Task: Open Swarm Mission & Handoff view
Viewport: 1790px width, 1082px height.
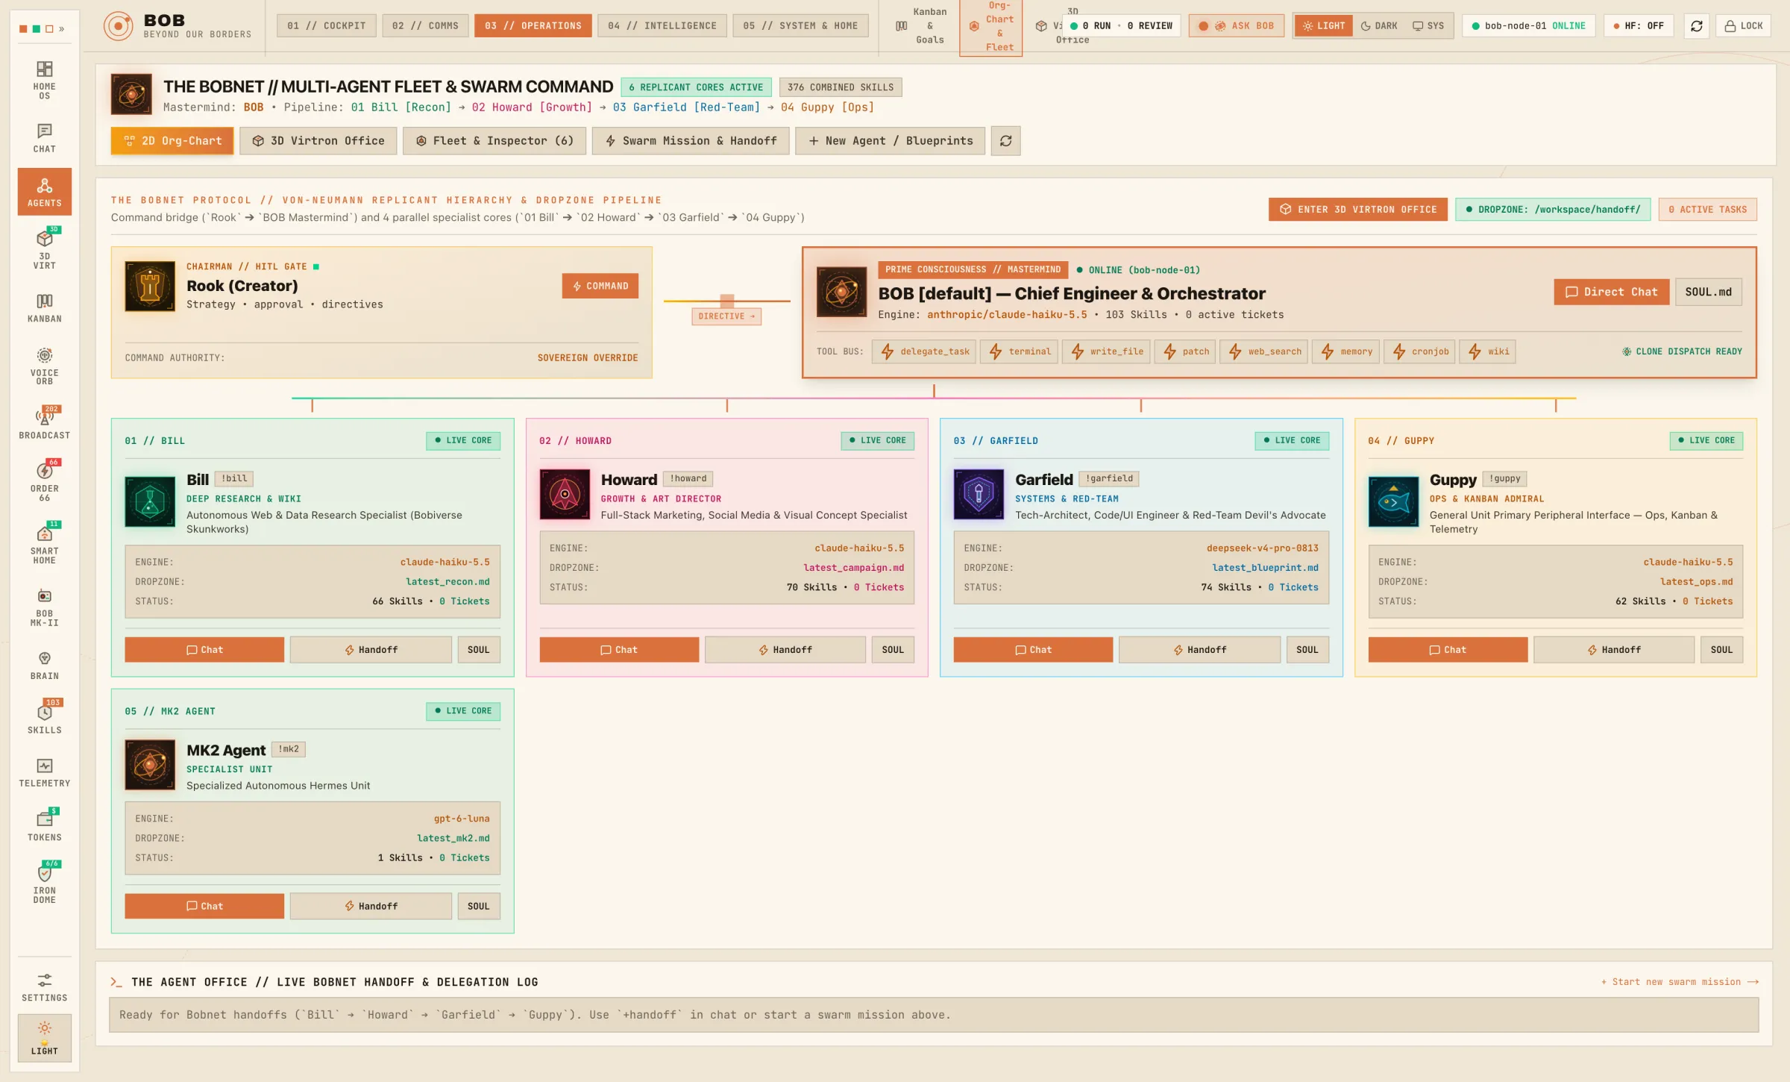Action: tap(691, 140)
